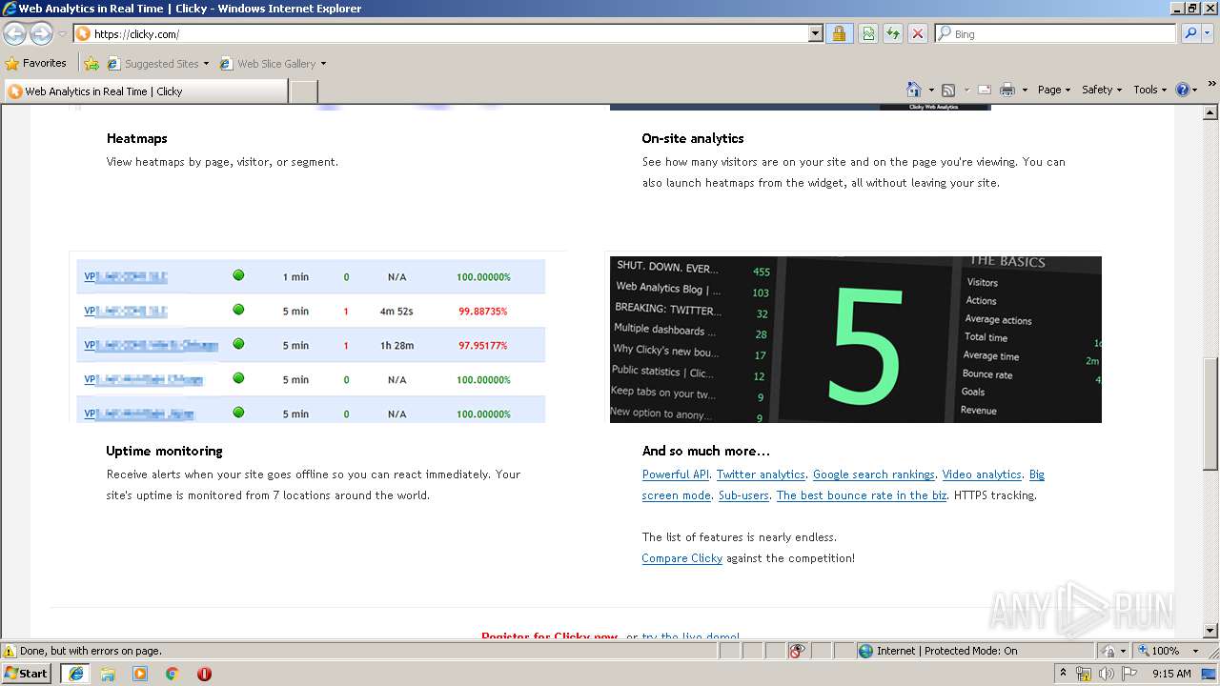Select the Web Analytics in Real Time tab
Image resolution: width=1220 pixels, height=686 pixels.
pyautogui.click(x=145, y=91)
